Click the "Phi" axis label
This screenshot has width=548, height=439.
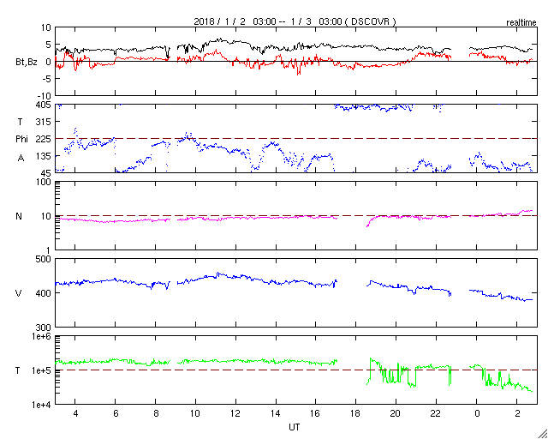tap(21, 139)
